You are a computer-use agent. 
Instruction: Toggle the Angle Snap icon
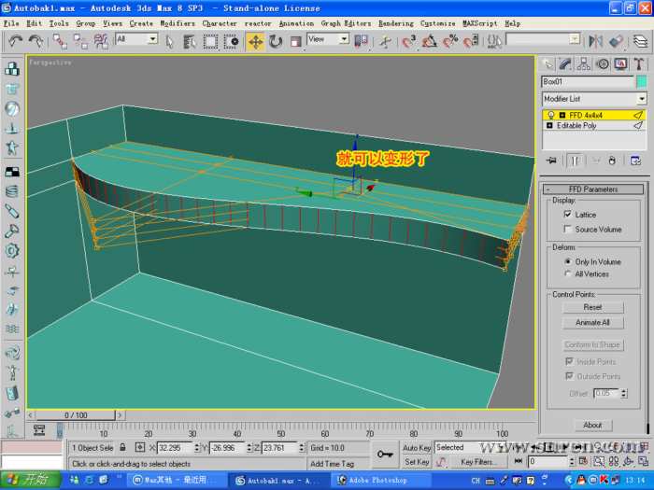tap(430, 41)
